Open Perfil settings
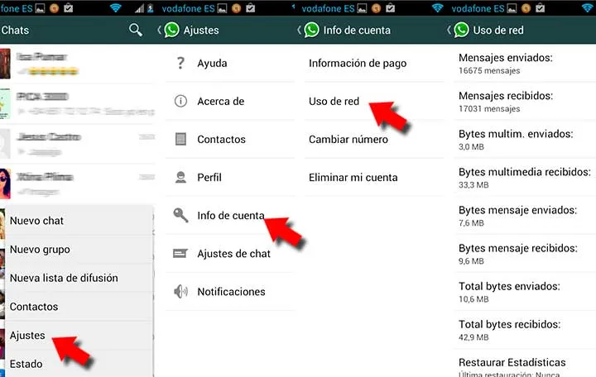Viewport: 596px width, 377px height. coord(230,177)
